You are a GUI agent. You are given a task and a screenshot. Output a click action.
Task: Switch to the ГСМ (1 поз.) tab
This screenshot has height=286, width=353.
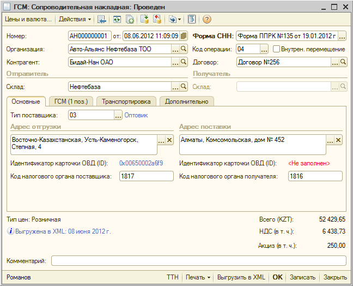(x=71, y=102)
